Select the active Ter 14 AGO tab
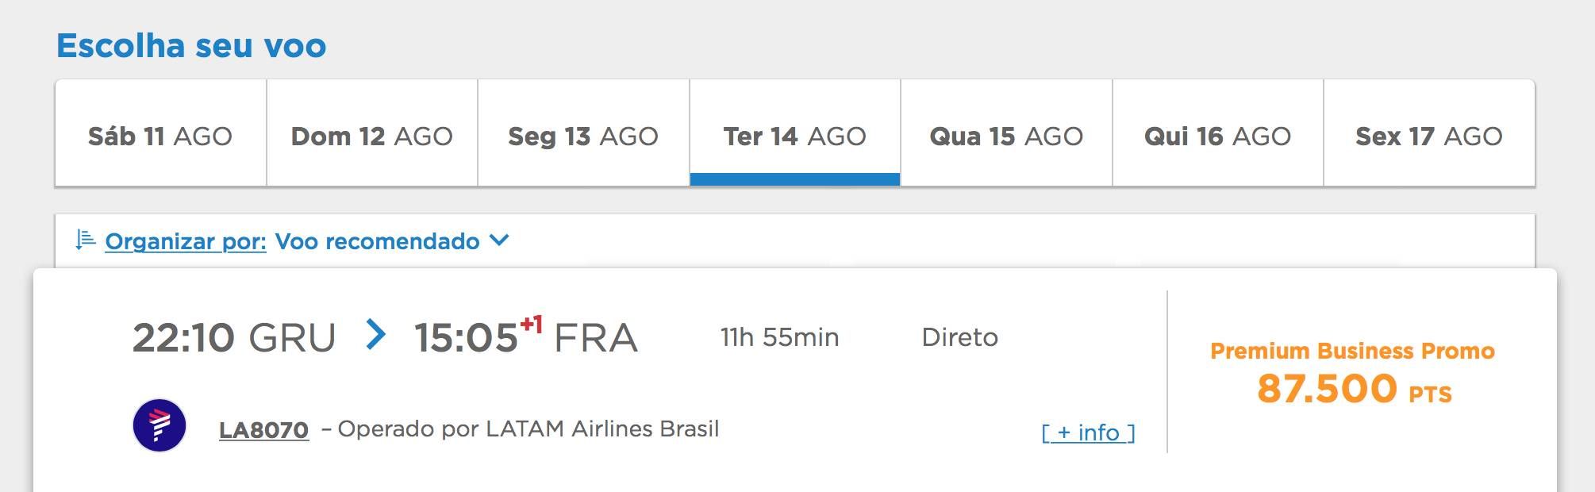1595x492 pixels. 795,133
